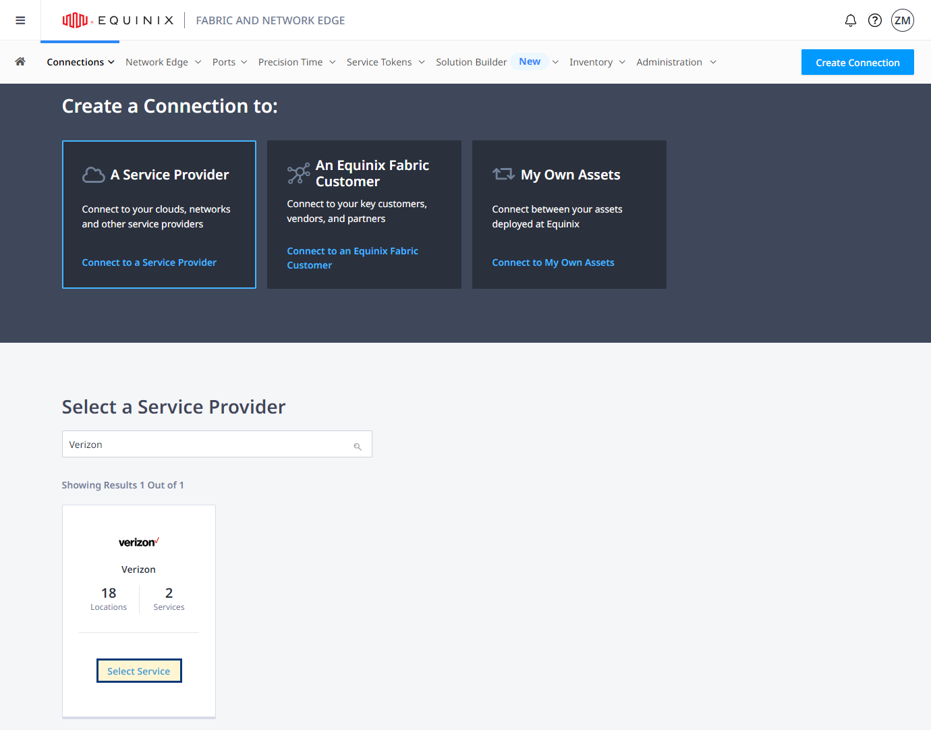
Task: Click the 'A Service Provider' card heading
Action: point(169,175)
